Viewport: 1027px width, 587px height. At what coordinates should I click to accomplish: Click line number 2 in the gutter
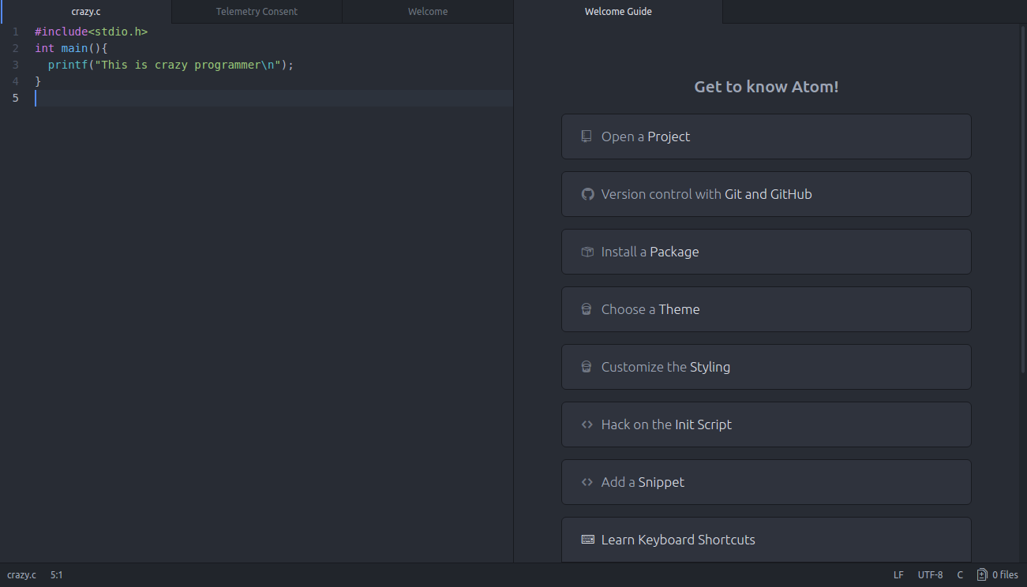point(16,48)
